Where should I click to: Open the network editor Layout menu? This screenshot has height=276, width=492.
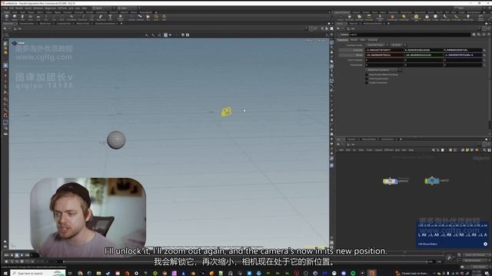(x=378, y=150)
